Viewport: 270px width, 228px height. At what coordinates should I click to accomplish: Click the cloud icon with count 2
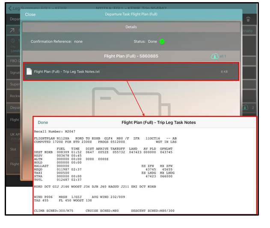click(x=247, y=107)
